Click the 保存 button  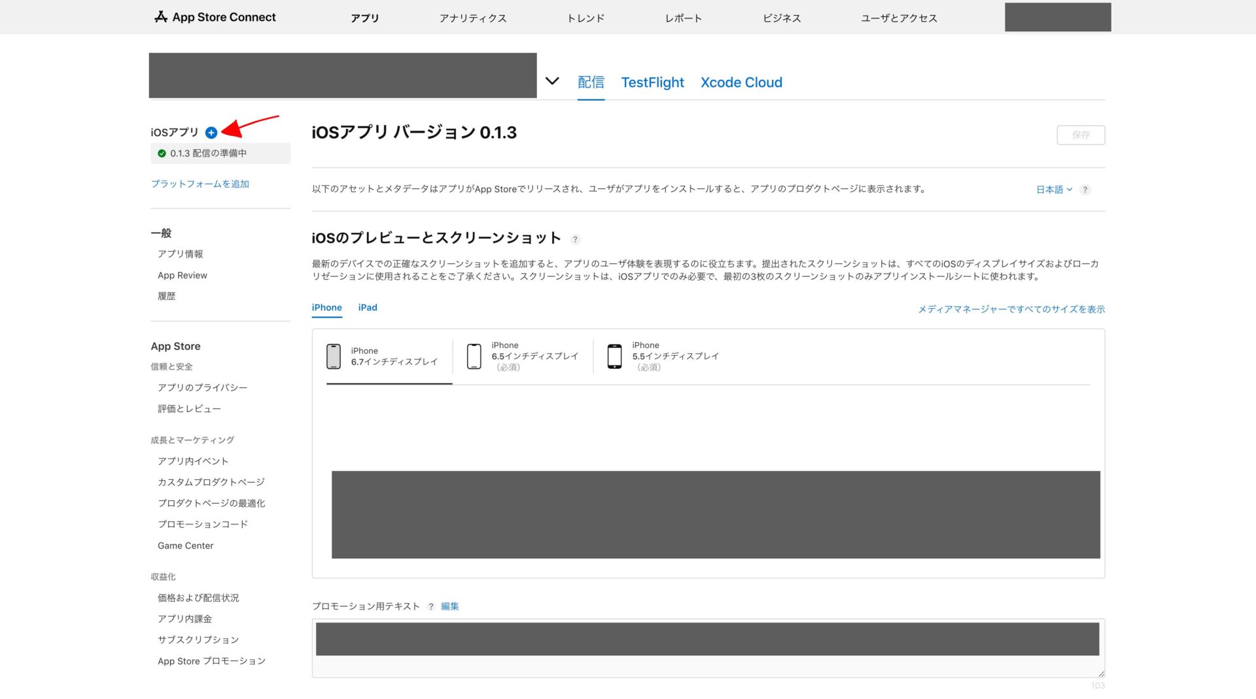[x=1081, y=135]
